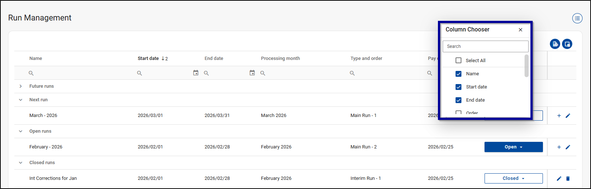
Task: Uncheck the Name column checkbox
Action: 458,74
